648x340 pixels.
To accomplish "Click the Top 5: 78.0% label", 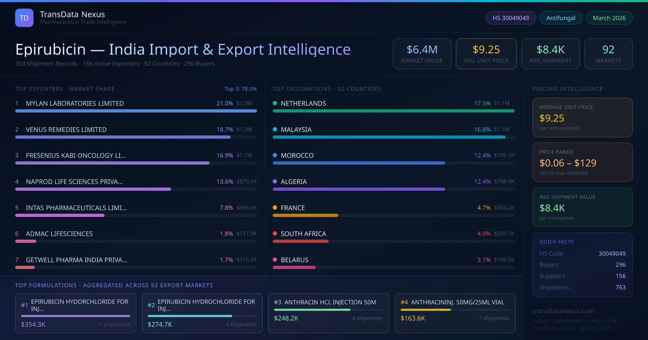I will pyautogui.click(x=240, y=89).
